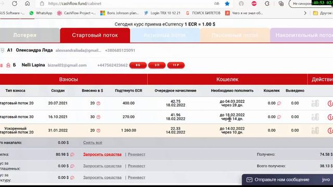This screenshot has width=333, height=187.
Task: Open the CashFlow Project bookmark
Action: 76,13
